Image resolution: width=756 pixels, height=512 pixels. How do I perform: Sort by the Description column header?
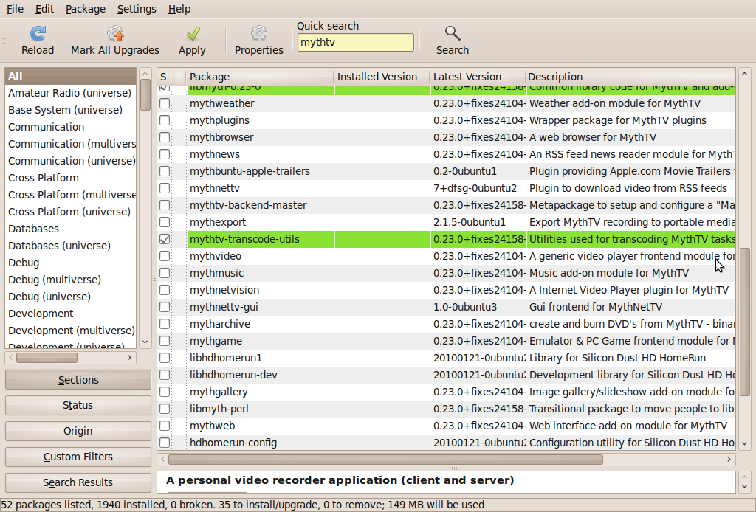[630, 77]
